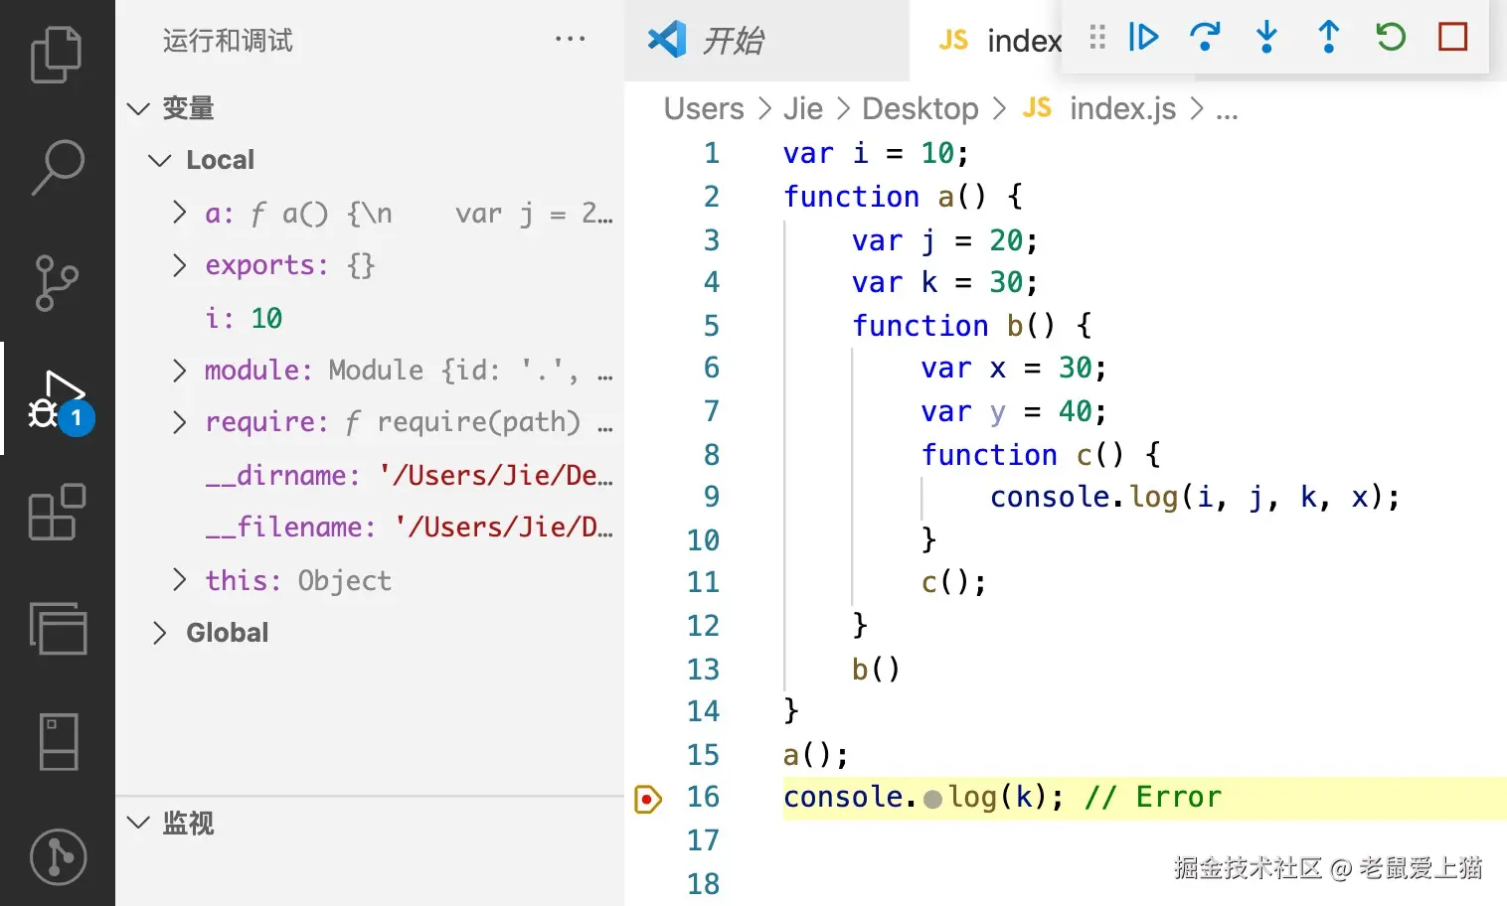Image resolution: width=1507 pixels, height=906 pixels.
Task: Open the stacked windows activity bar icon
Action: (x=58, y=628)
